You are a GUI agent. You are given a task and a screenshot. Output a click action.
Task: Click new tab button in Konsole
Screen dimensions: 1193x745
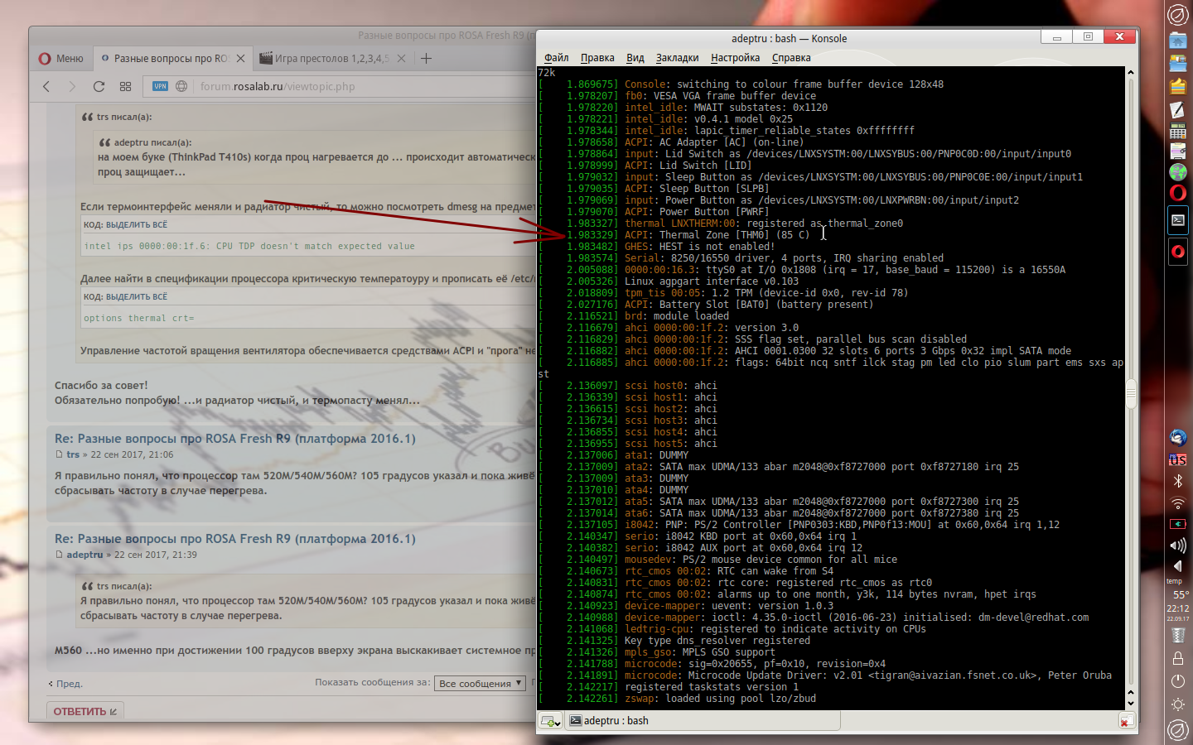[551, 721]
